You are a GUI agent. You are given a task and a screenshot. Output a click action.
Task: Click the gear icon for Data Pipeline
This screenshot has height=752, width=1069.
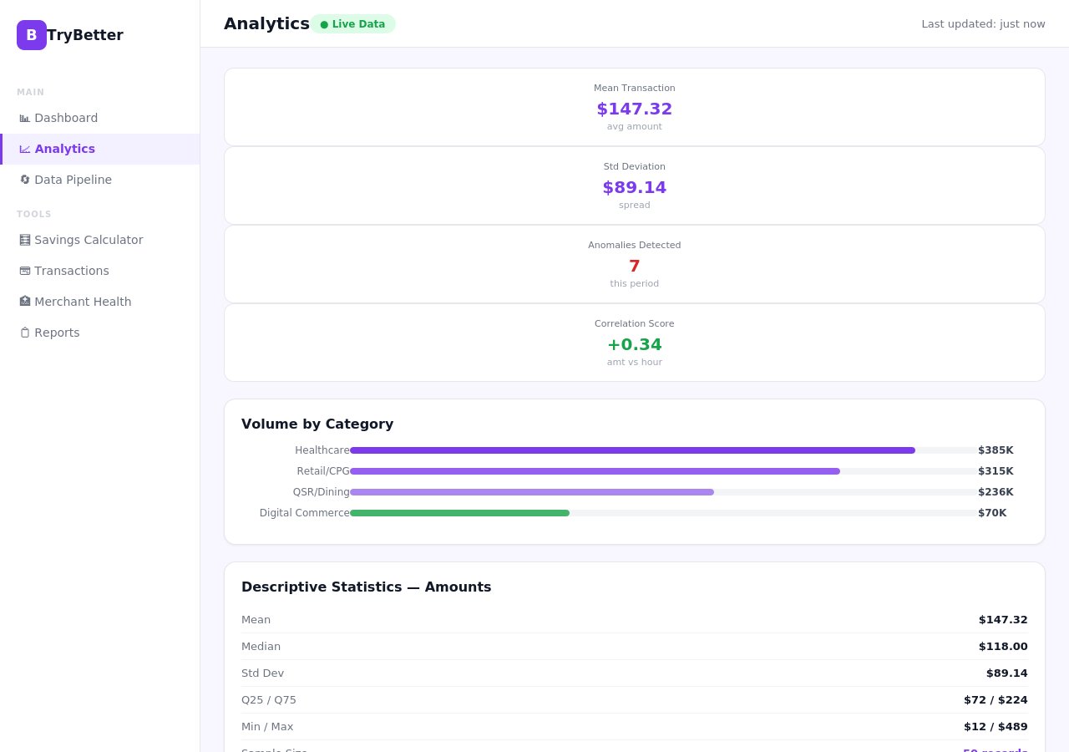(25, 180)
